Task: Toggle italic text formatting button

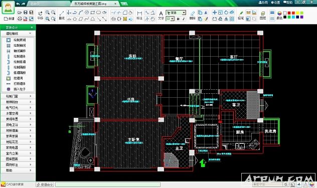Action: [x=184, y=19]
